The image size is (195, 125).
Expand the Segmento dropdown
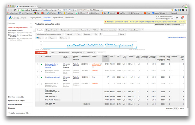tap(70, 34)
